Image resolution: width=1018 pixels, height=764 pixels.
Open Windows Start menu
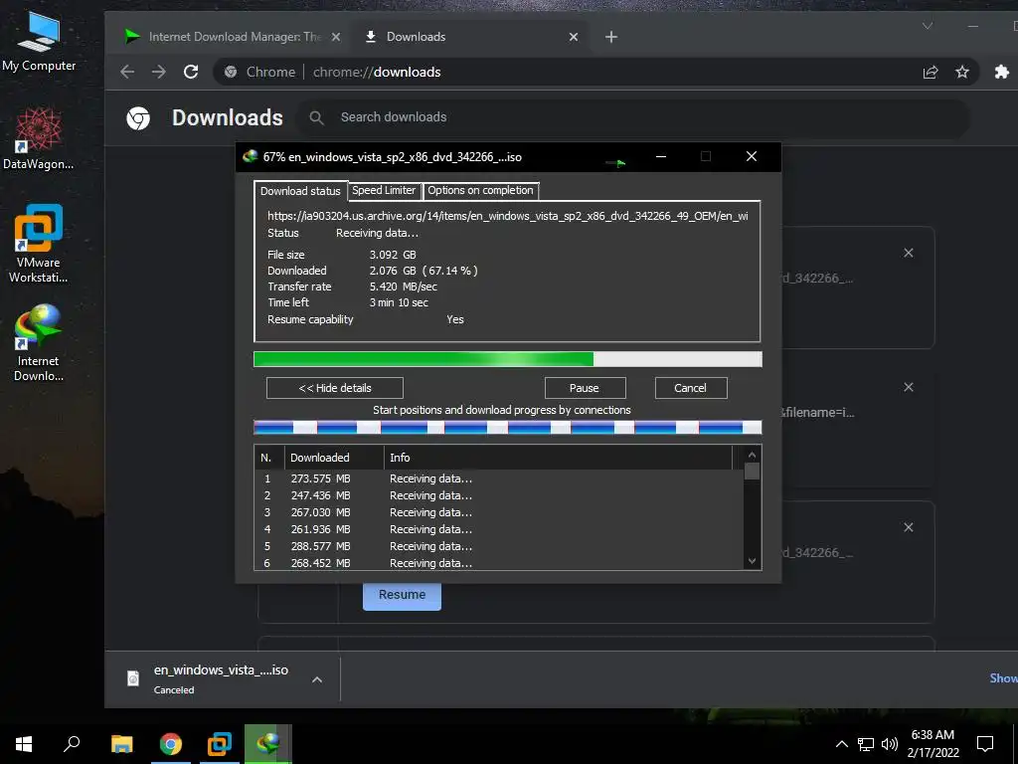(x=24, y=744)
